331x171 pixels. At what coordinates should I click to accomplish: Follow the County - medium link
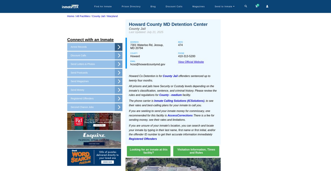170,95
